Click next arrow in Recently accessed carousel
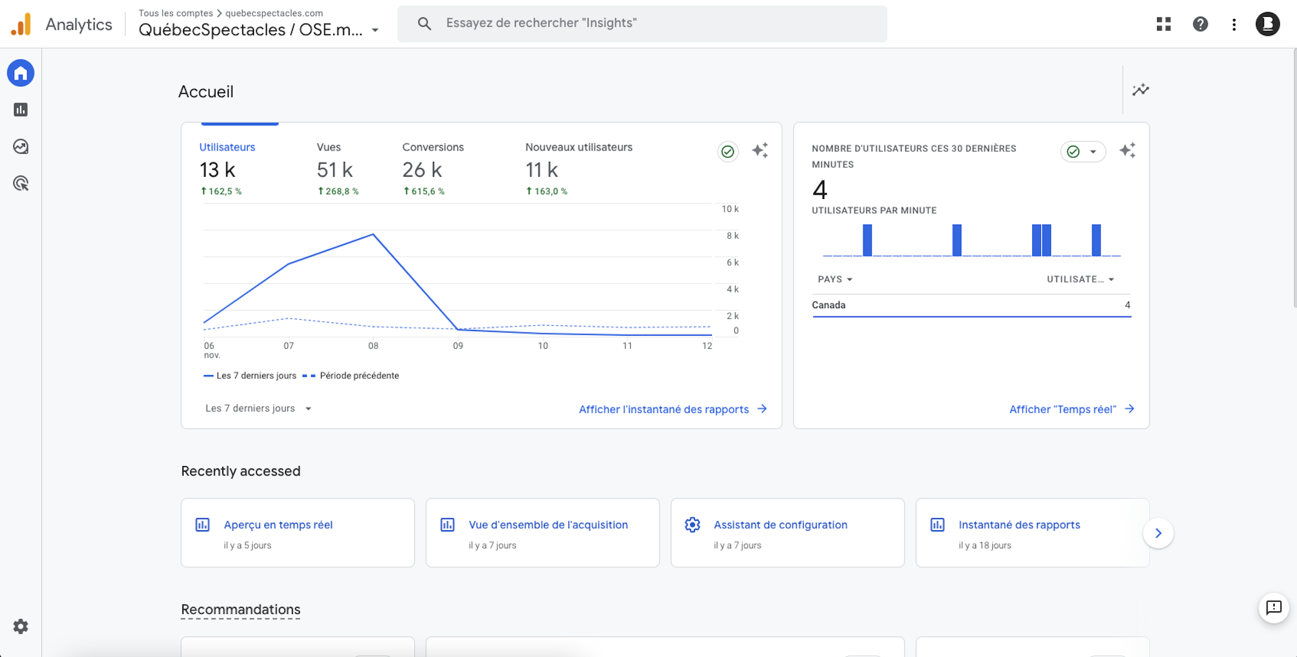The image size is (1297, 657). tap(1158, 533)
